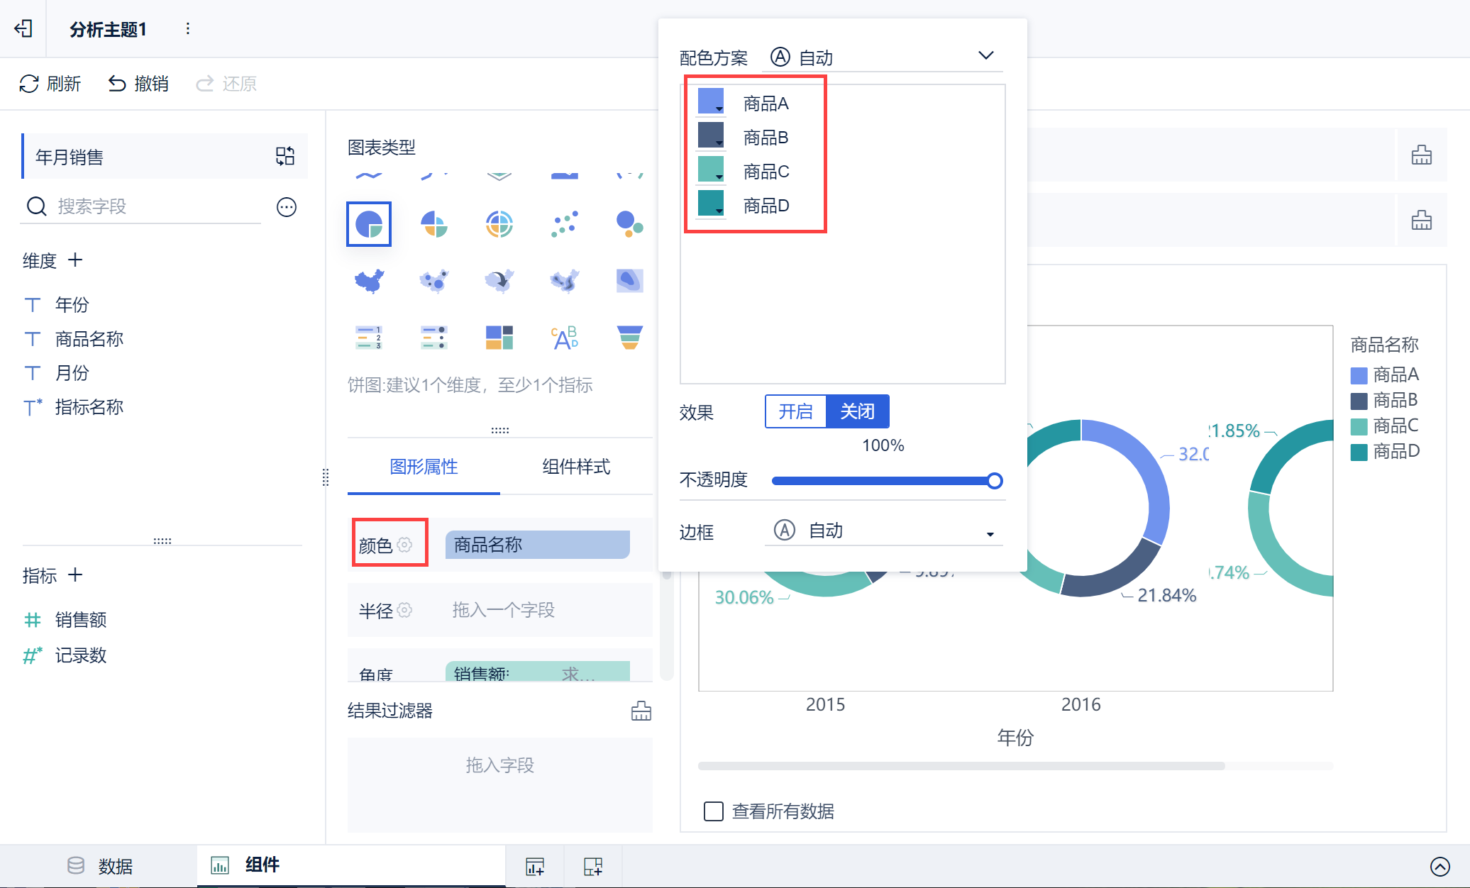
Task: Choose the China region map icon
Action: 368,281
